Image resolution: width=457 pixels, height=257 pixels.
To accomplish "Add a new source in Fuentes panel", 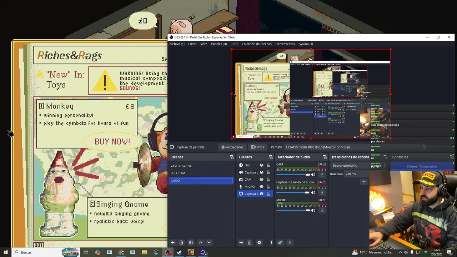I will point(241,242).
